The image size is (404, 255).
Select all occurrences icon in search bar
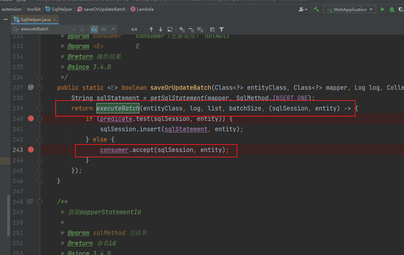point(200,29)
